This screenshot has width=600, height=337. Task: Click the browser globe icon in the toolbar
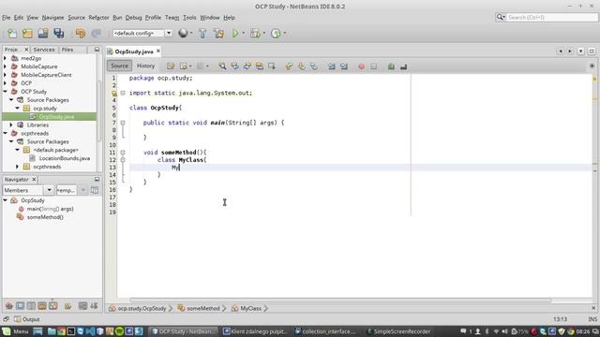click(x=183, y=34)
